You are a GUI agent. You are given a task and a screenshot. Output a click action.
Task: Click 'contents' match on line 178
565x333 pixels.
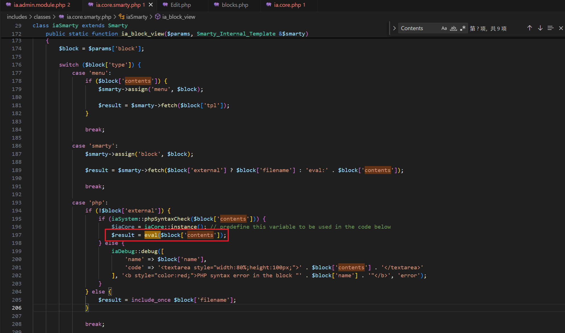138,81
